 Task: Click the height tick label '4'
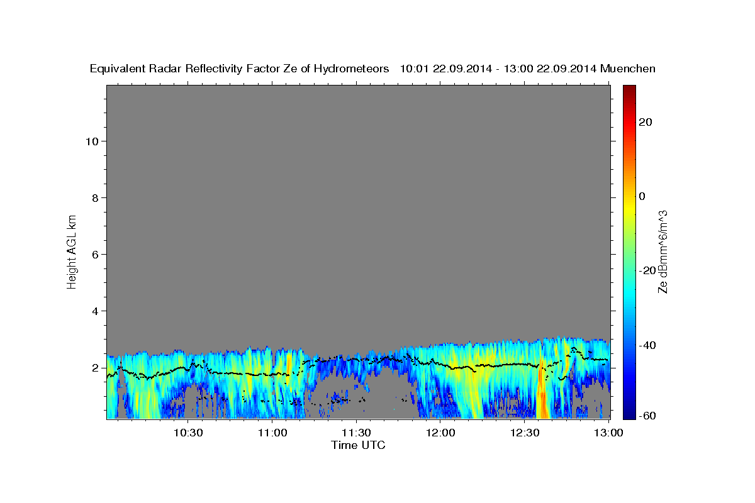[94, 311]
